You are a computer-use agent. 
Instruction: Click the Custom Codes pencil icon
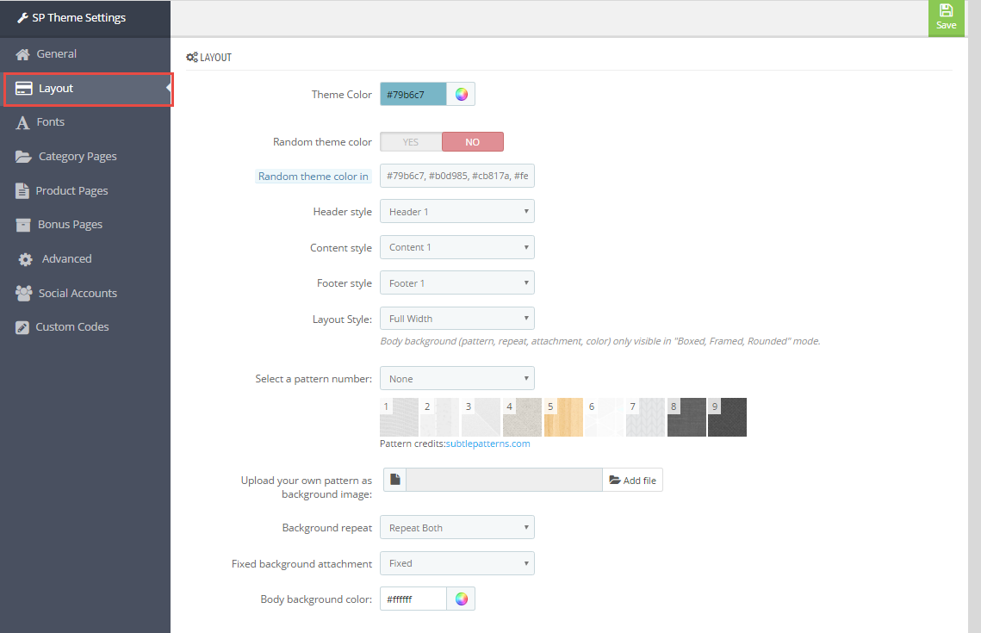coord(22,328)
